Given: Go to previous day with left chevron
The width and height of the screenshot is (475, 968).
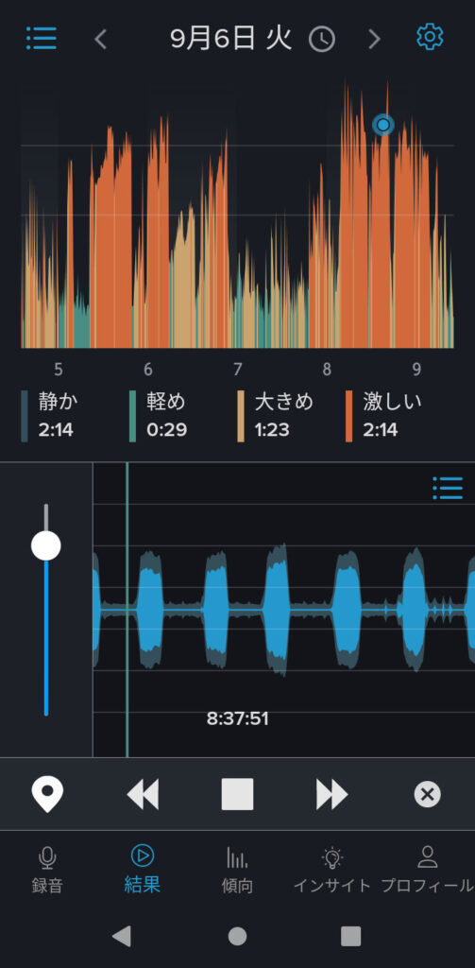Looking at the screenshot, I should [x=100, y=39].
